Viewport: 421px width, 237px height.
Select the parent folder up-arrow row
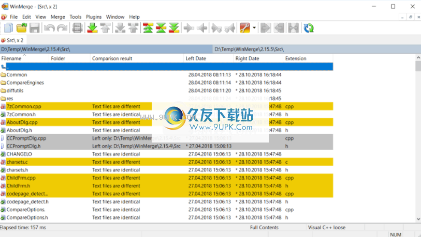click(x=166, y=67)
